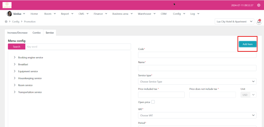Enable the Open price checkbox
The image size is (264, 127).
tap(153, 102)
